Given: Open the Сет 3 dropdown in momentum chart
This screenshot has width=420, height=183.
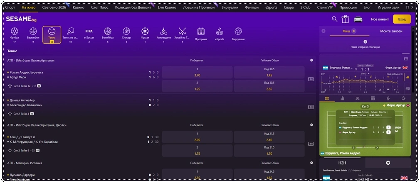Looking at the screenshot, I should point(365,73).
